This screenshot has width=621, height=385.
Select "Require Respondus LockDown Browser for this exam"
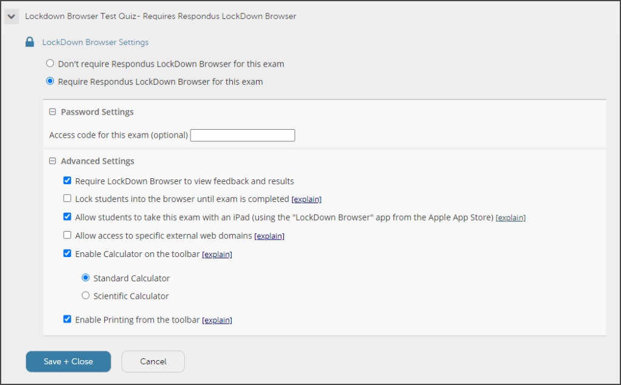click(x=50, y=81)
